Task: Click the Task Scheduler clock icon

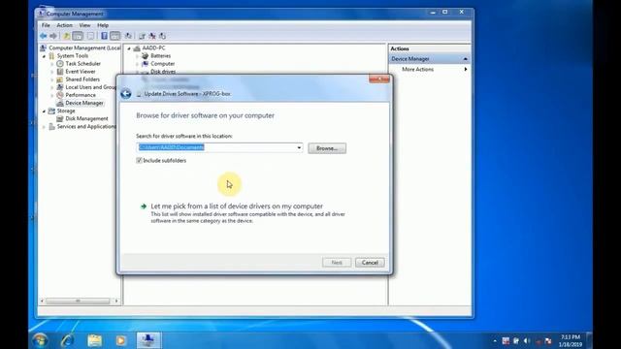Action: point(60,64)
